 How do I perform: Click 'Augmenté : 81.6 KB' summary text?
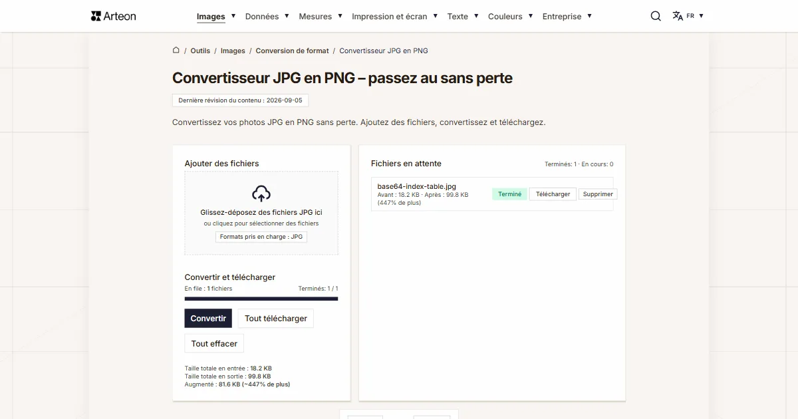[237, 384]
